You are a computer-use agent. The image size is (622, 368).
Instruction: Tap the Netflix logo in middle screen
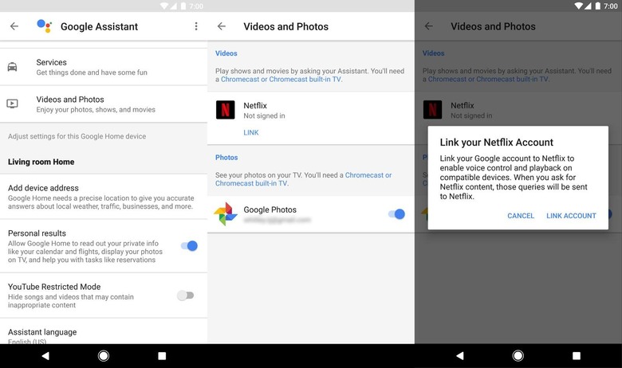pyautogui.click(x=226, y=110)
